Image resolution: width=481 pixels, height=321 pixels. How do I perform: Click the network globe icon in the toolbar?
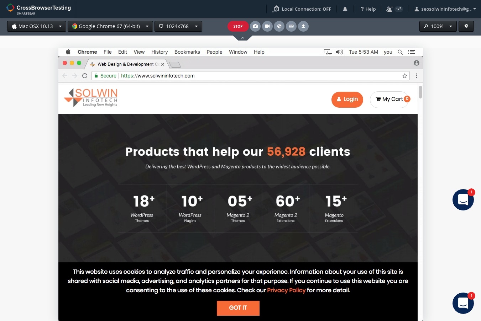pos(279,26)
